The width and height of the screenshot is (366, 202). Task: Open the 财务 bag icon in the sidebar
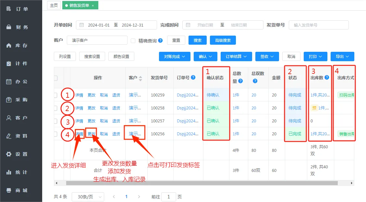coord(9,27)
